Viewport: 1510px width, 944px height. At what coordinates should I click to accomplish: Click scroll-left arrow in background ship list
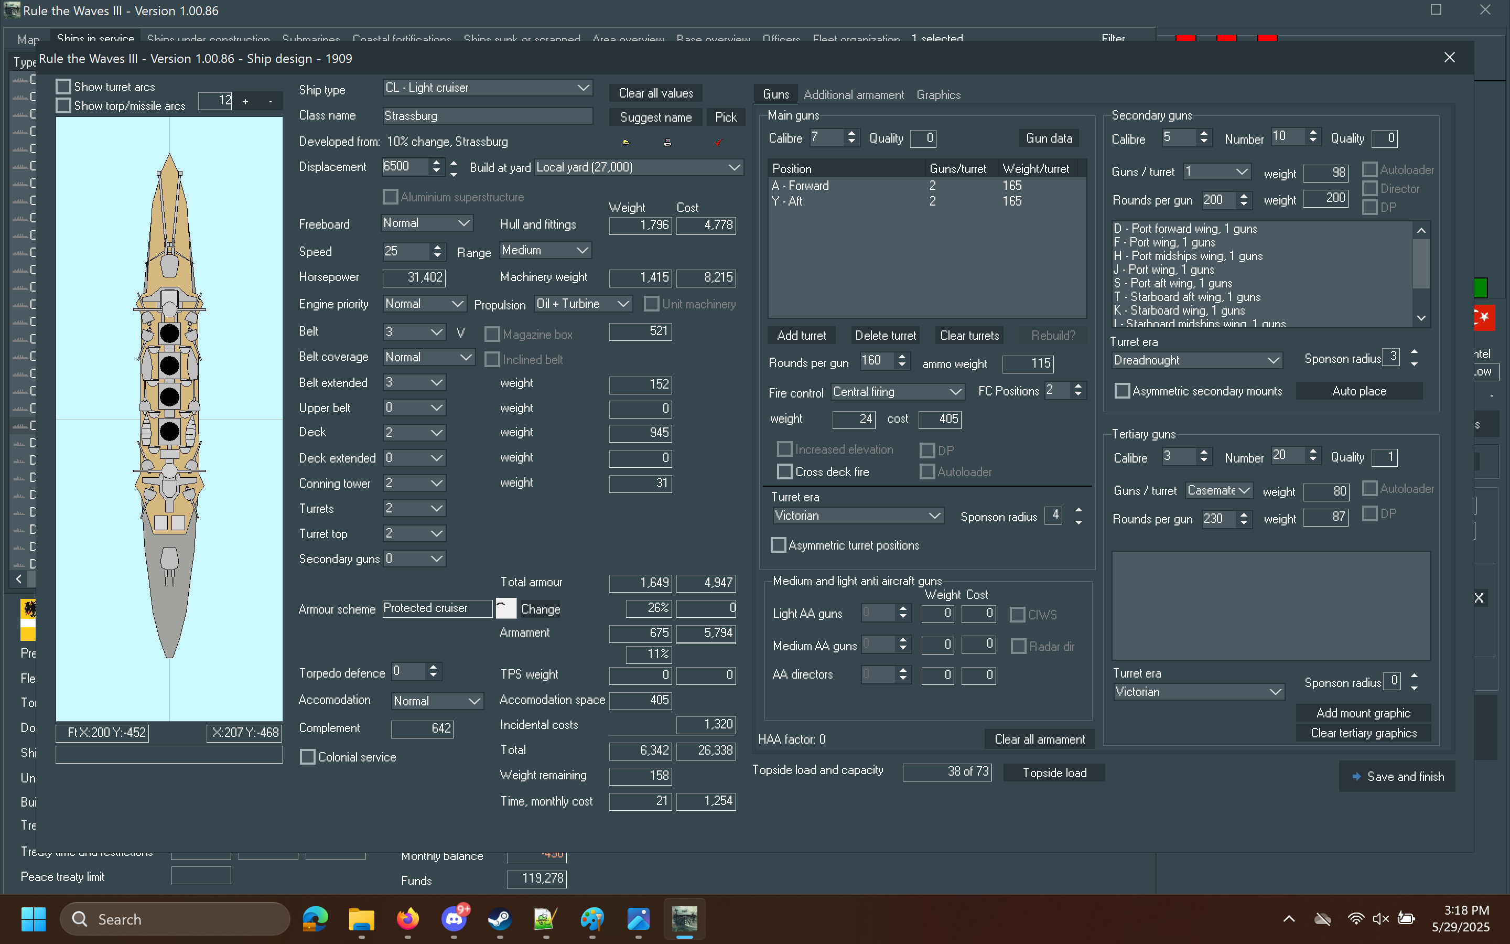point(19,579)
